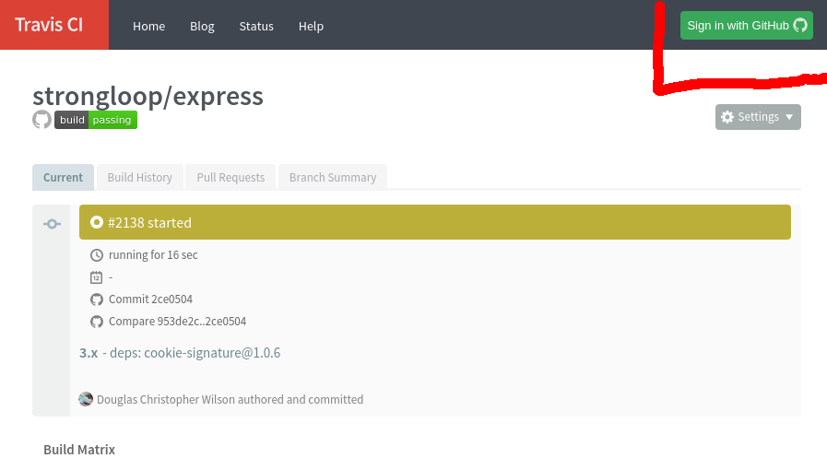Image resolution: width=827 pixels, height=470 pixels.
Task: Open the Commit 2ce0504 link
Action: pos(150,300)
